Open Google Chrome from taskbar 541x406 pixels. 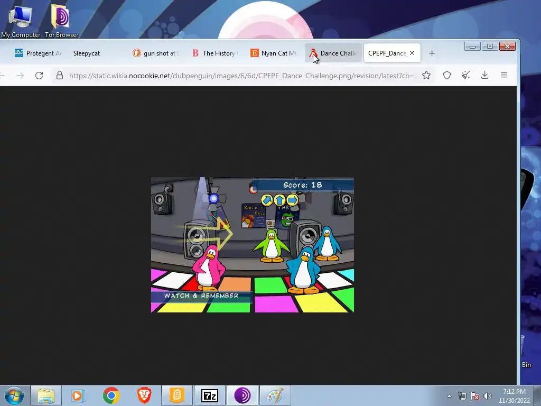[x=111, y=395]
